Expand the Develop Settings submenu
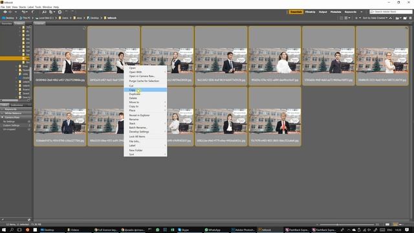414x233 pixels. (x=145, y=131)
